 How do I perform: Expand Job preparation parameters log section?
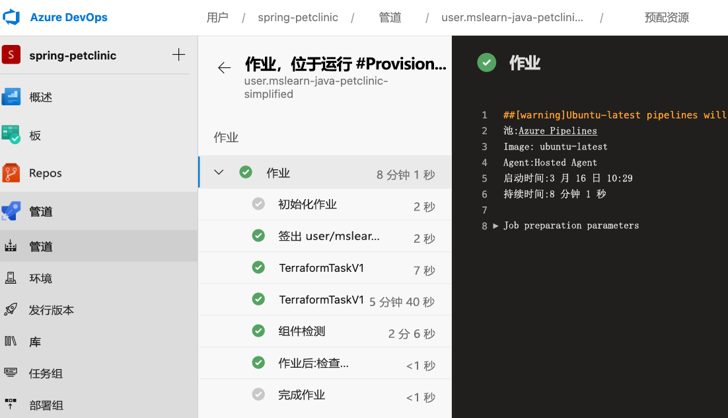495,226
